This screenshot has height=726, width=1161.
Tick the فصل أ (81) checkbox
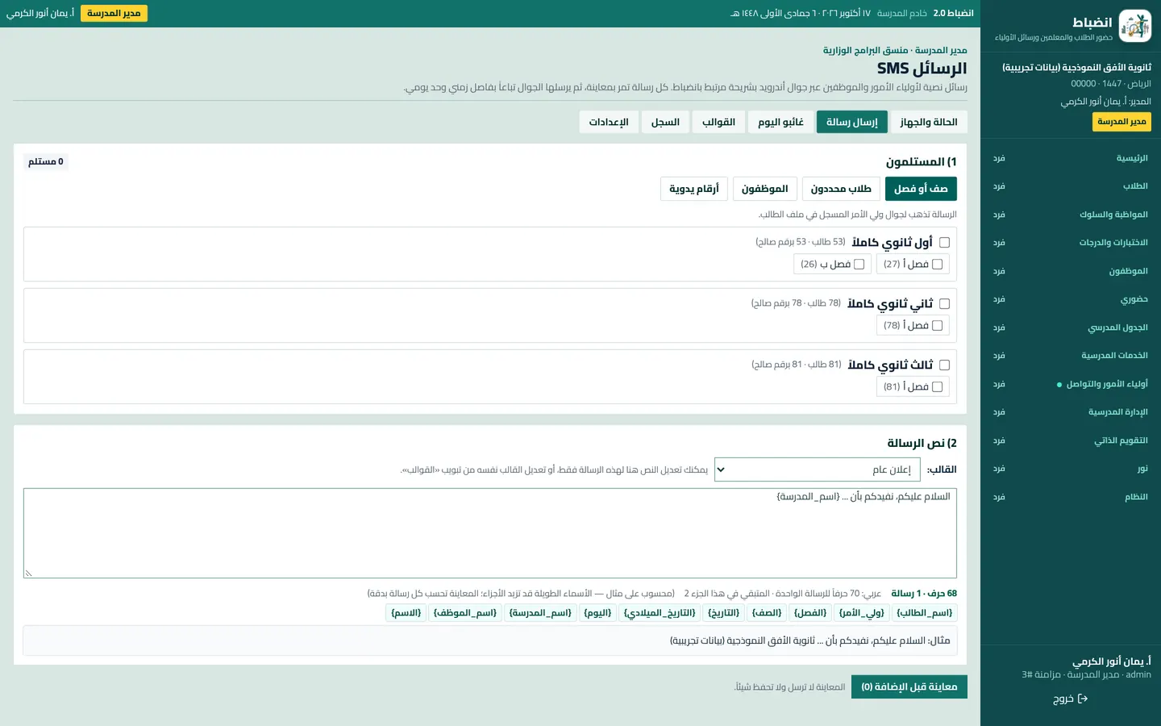pyautogui.click(x=937, y=386)
